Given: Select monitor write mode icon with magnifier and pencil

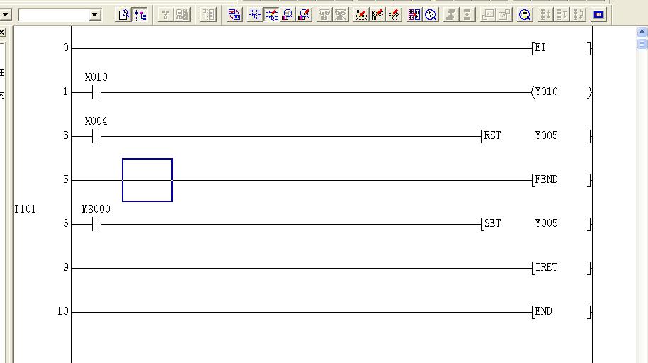Looking at the screenshot, I should click(305, 14).
